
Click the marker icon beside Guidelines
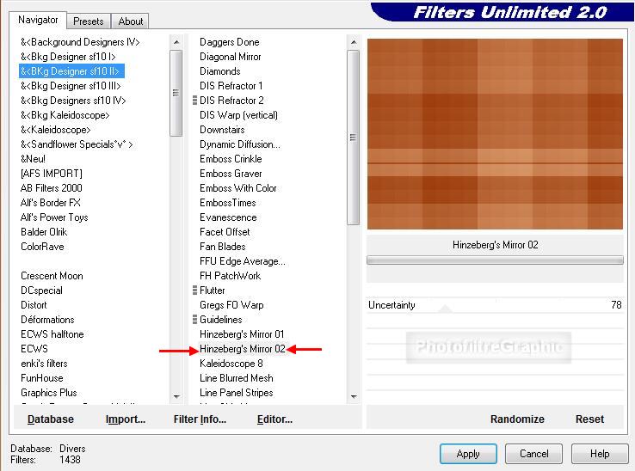(x=195, y=320)
